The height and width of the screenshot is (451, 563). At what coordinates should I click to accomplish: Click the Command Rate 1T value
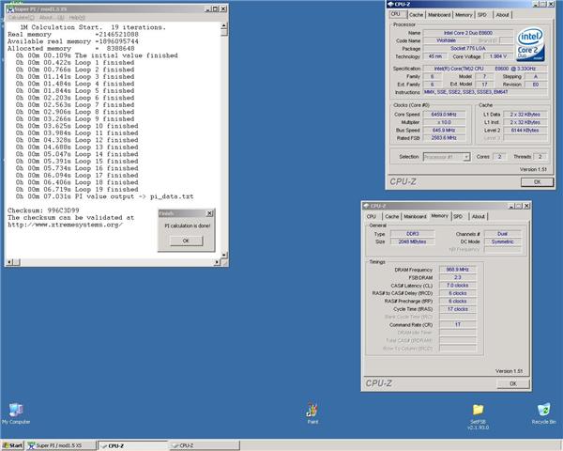pyautogui.click(x=458, y=325)
